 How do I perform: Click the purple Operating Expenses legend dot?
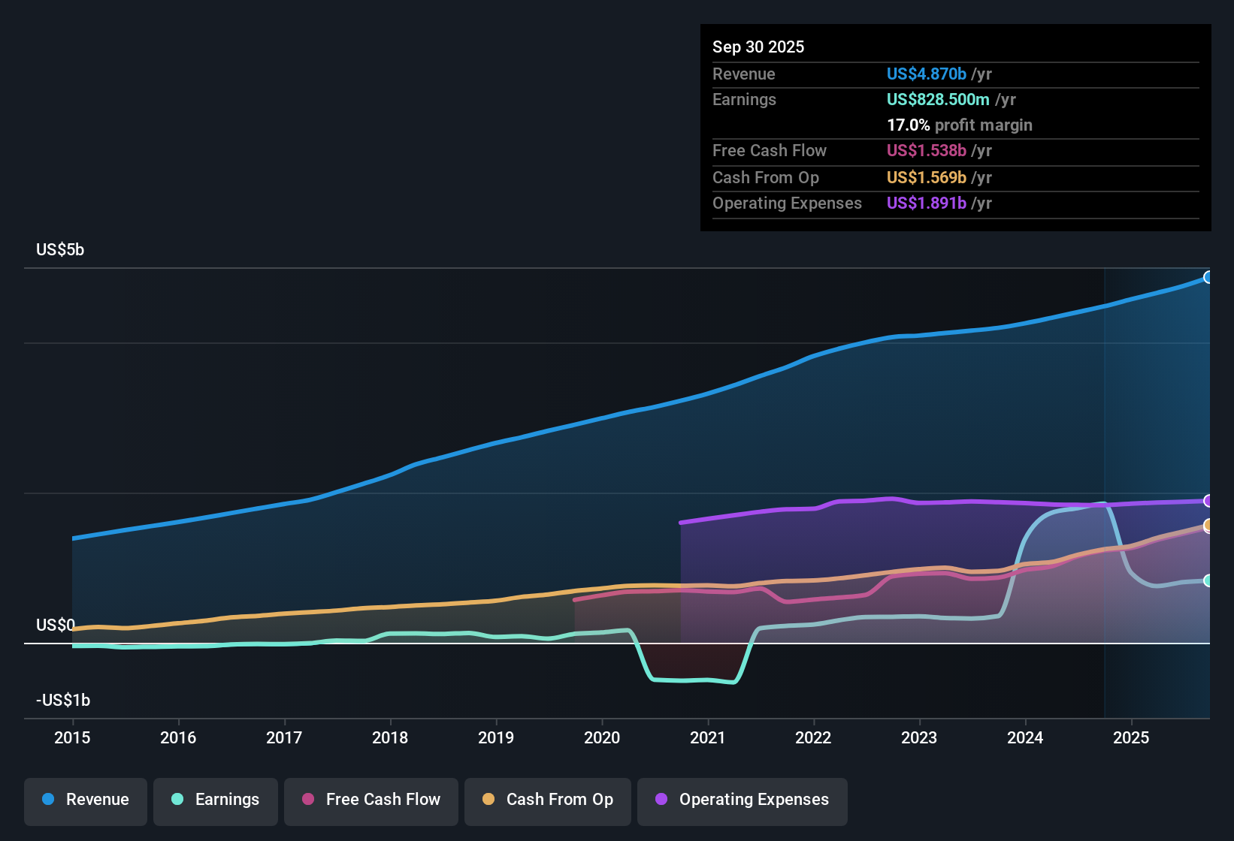point(661,799)
